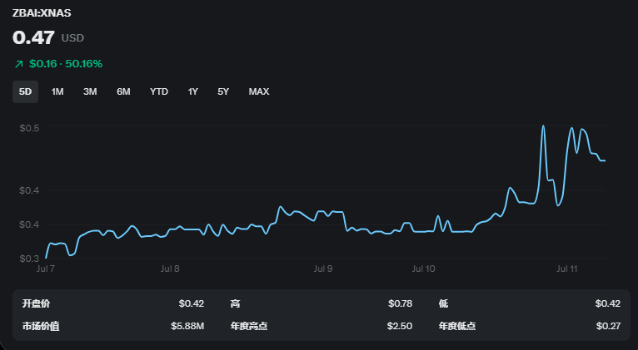Click the $0.5 price axis label
This screenshot has height=350, width=638.
[x=29, y=128]
